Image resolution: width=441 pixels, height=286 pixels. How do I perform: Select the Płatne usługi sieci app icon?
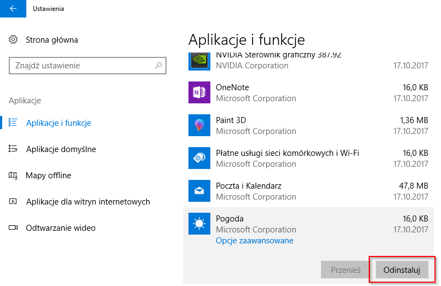(199, 158)
